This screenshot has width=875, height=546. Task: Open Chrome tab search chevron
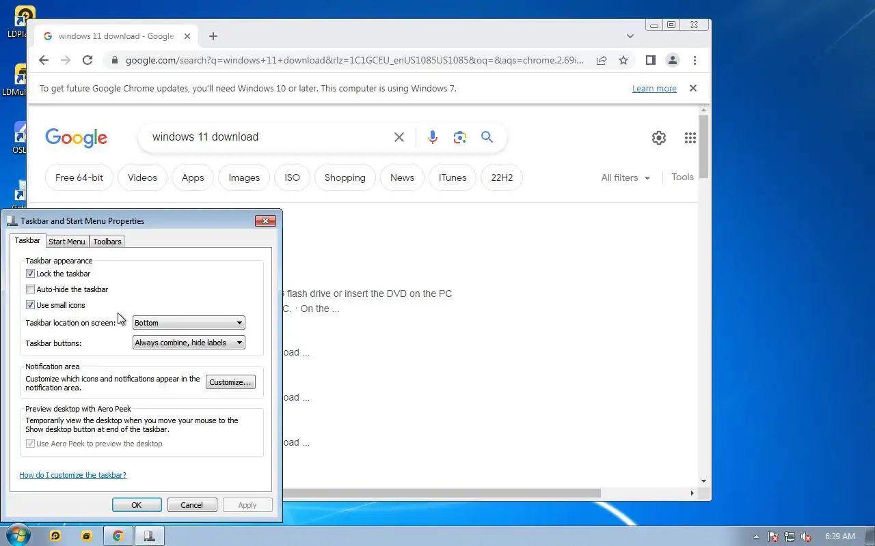(x=630, y=36)
